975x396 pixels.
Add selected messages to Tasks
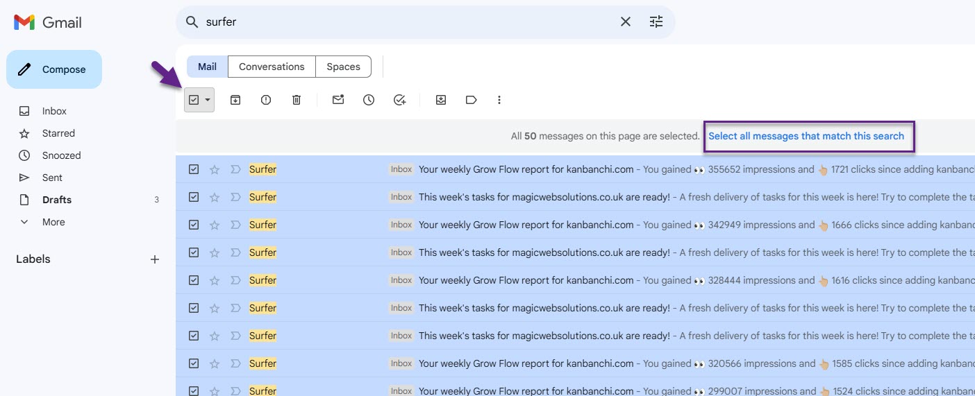(x=399, y=100)
